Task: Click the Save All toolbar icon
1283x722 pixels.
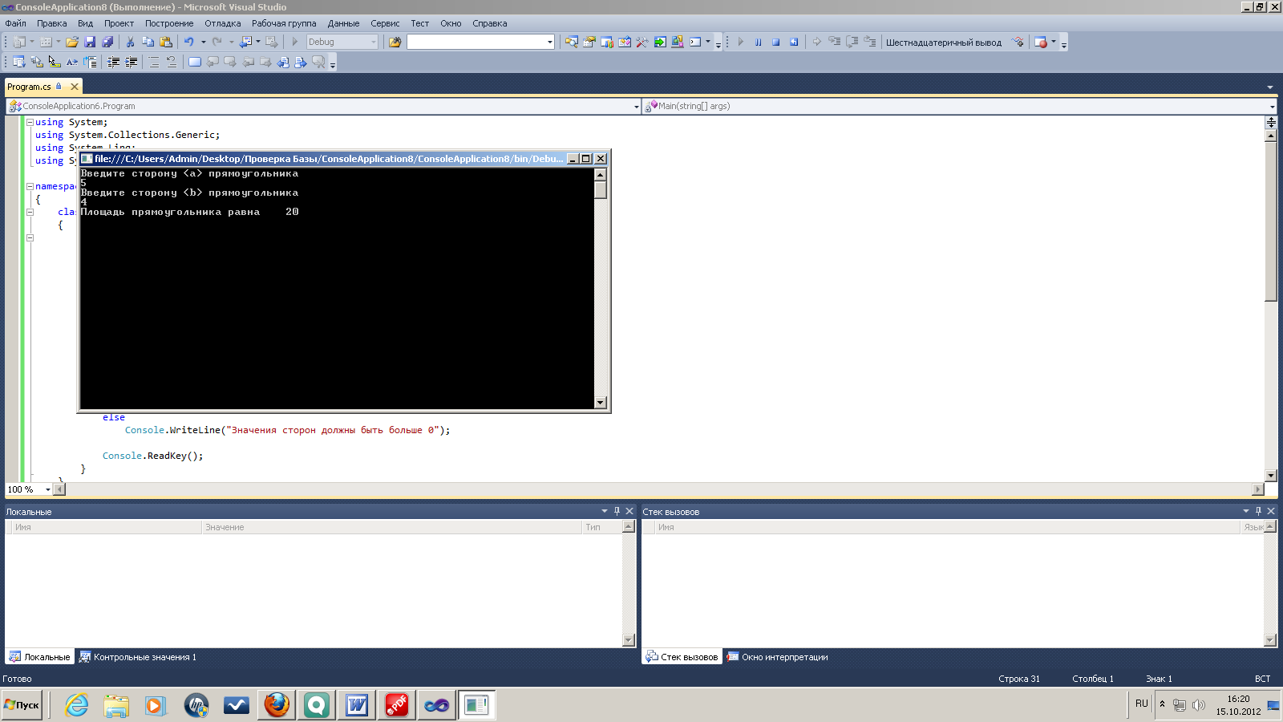Action: (107, 42)
